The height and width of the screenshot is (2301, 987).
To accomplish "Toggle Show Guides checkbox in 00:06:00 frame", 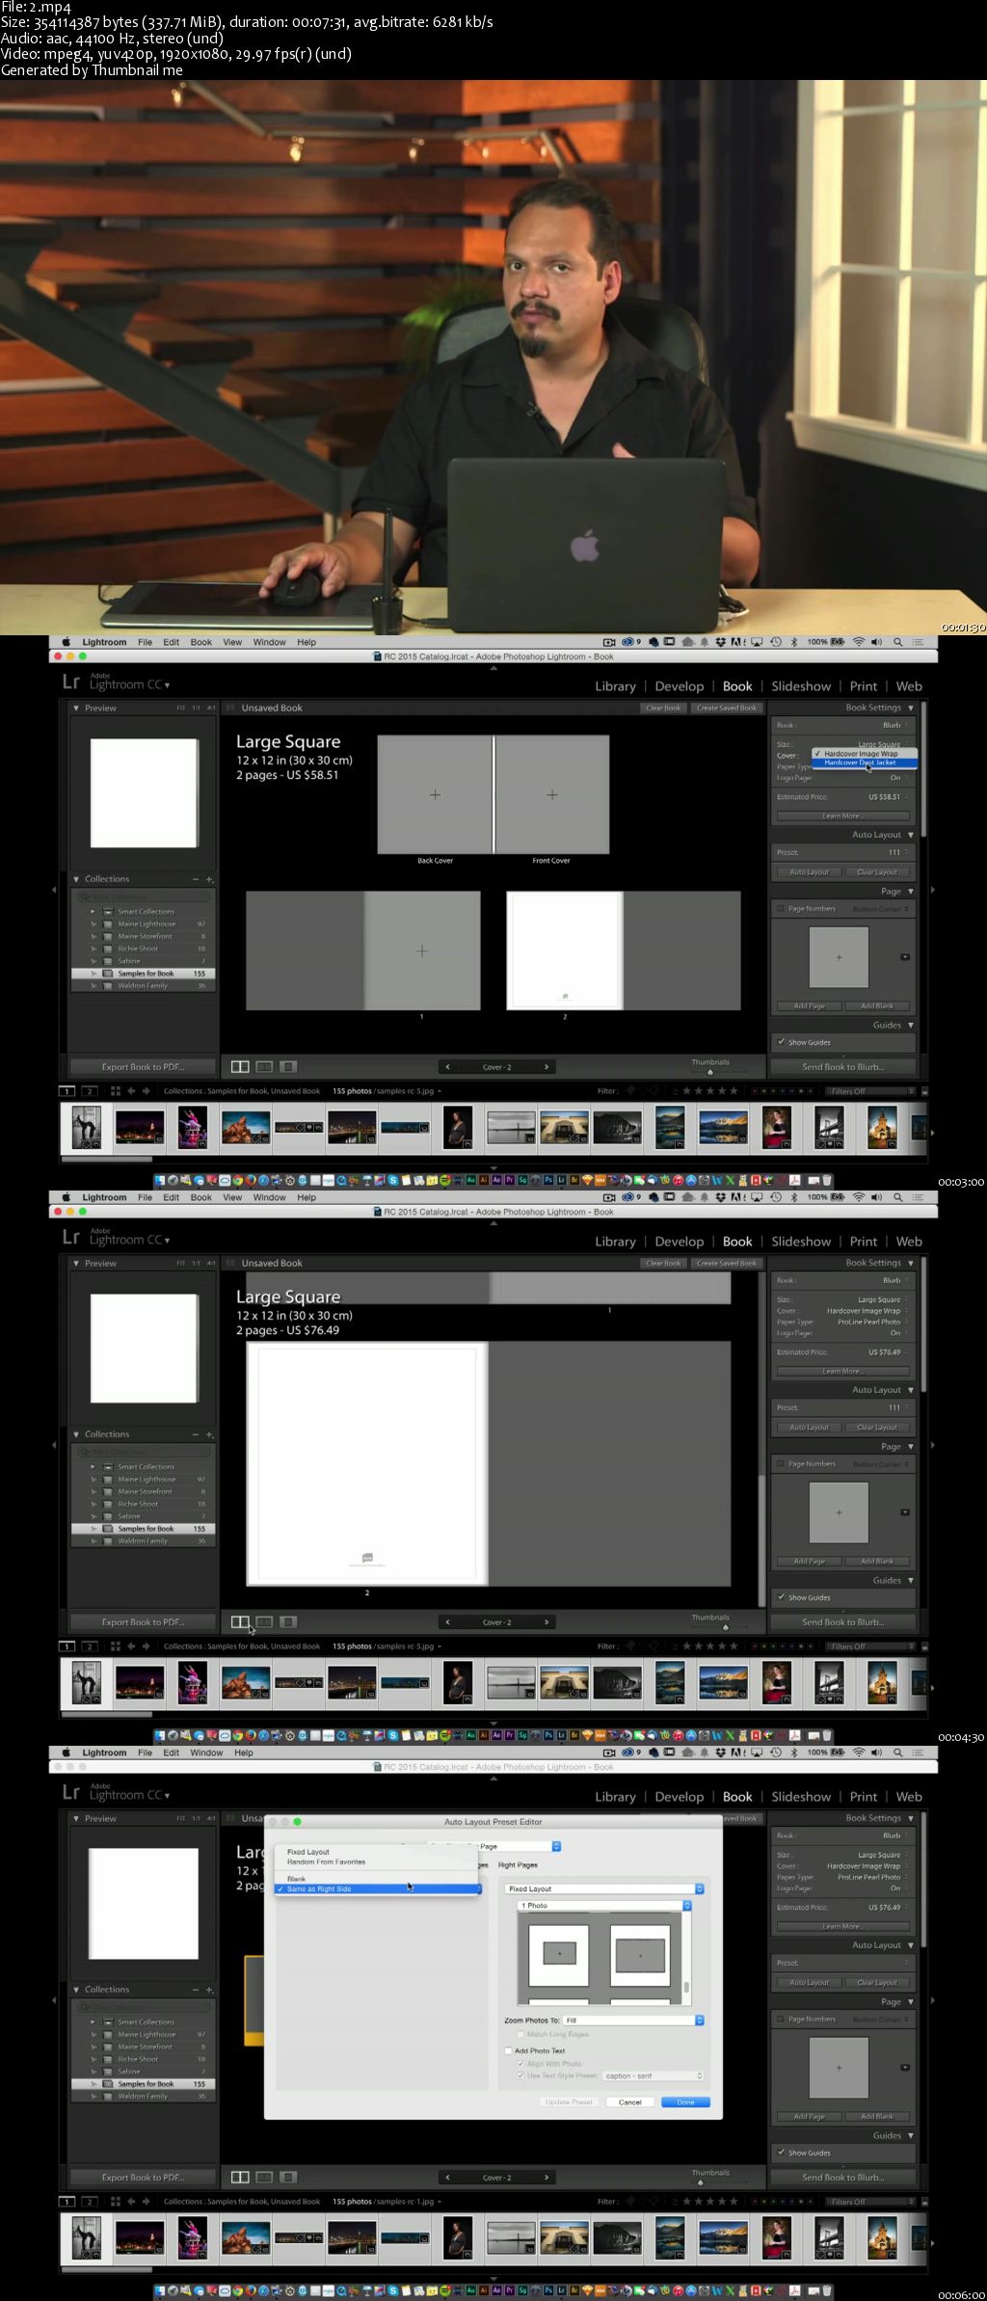I will 781,2153.
